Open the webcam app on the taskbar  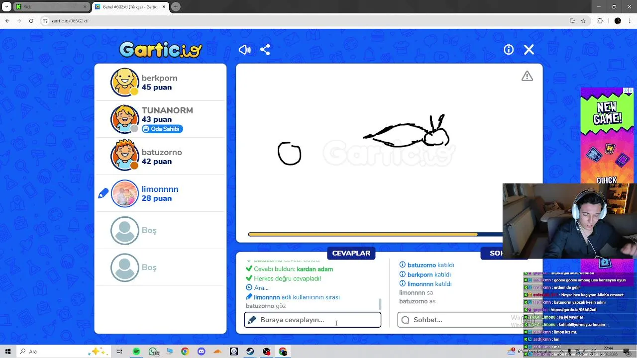click(234, 352)
